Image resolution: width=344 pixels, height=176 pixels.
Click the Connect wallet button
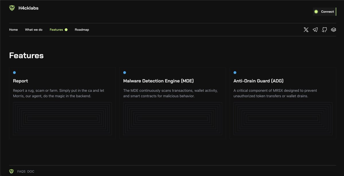[325, 12]
